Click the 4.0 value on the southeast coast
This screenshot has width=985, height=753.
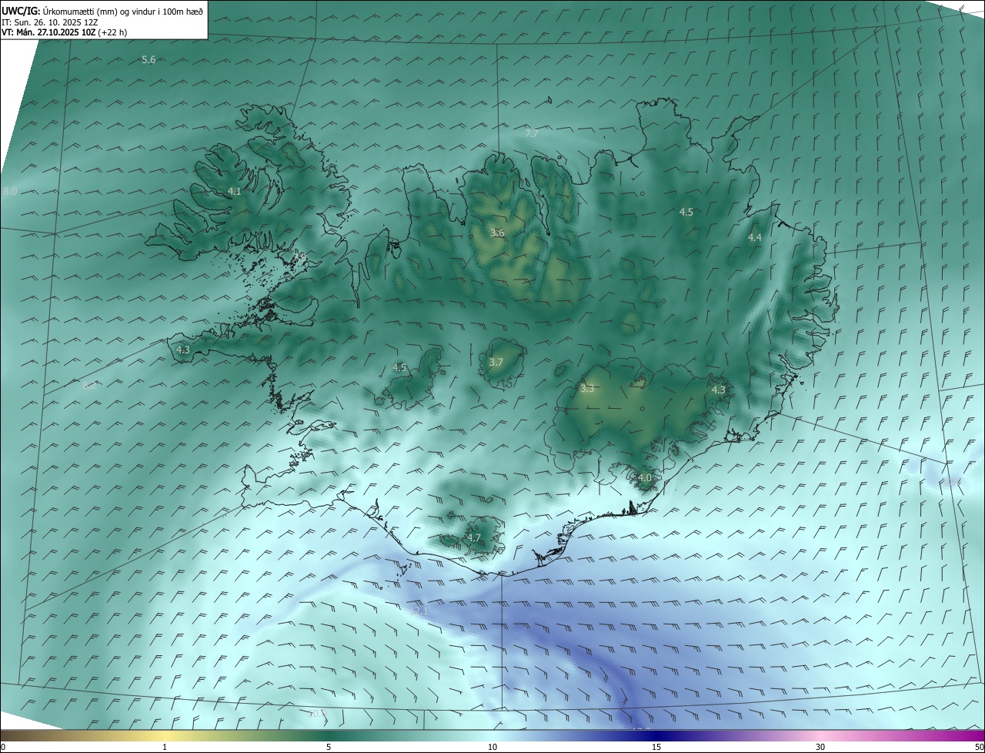(x=645, y=478)
